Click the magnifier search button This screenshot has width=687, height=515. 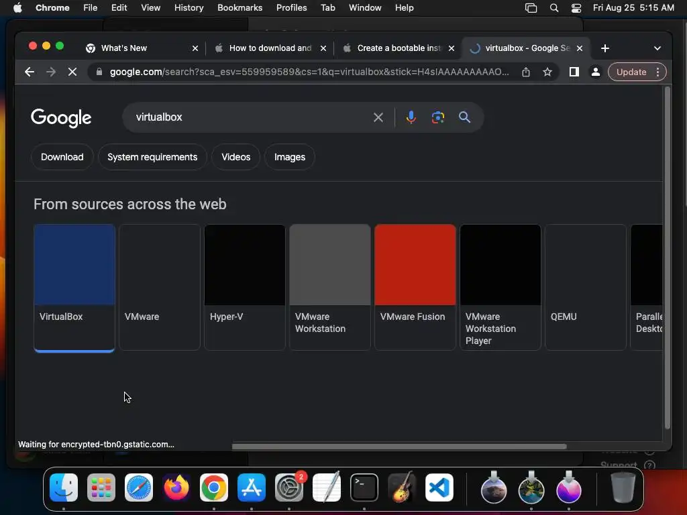pos(464,117)
